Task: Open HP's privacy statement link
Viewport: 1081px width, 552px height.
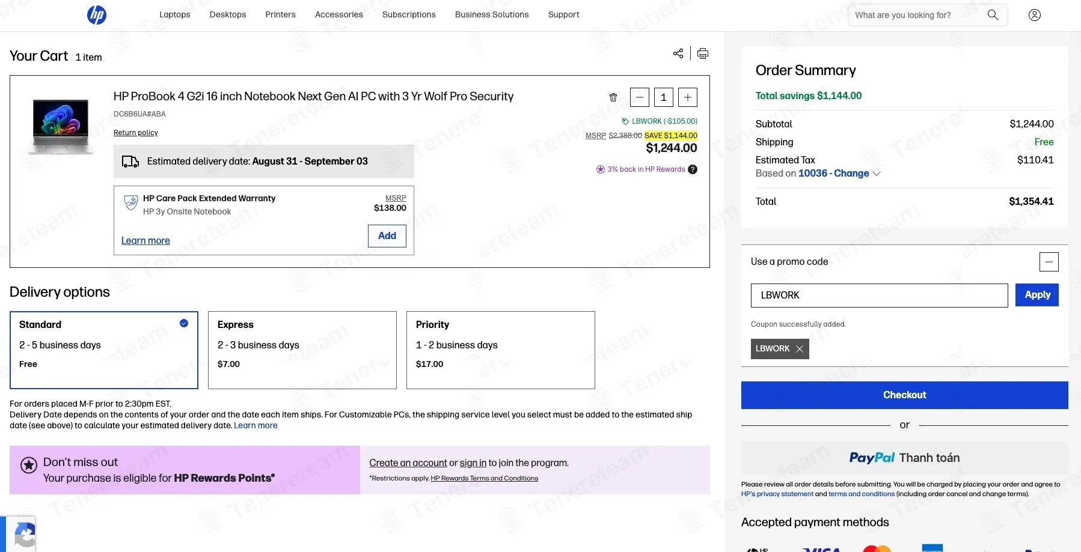Action: click(x=777, y=494)
